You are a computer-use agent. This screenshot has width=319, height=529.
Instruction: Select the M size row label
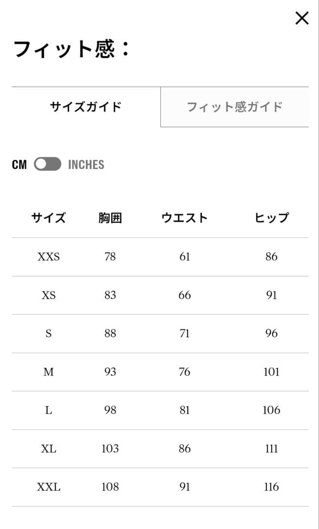pos(48,372)
